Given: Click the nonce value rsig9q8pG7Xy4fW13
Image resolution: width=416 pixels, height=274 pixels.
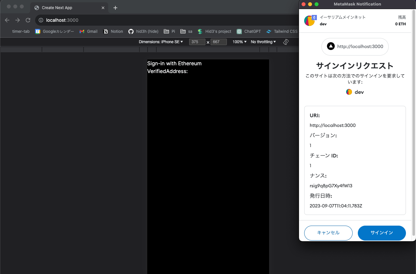Looking at the screenshot, I should [331, 186].
